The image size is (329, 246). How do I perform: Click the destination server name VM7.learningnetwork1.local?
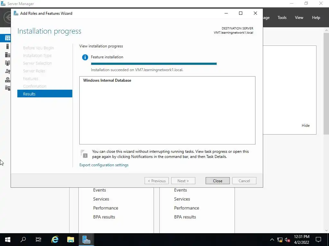pos(234,33)
